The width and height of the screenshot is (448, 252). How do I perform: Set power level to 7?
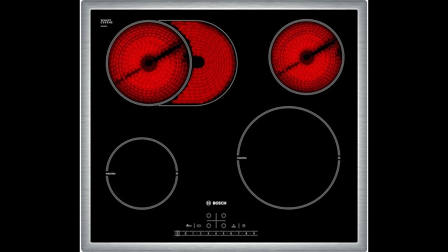[x=239, y=233]
